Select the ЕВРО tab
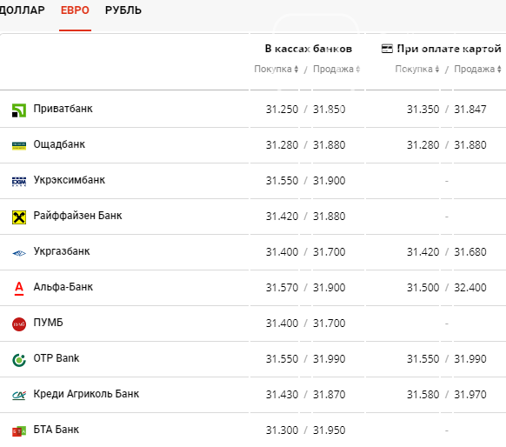The image size is (506, 447). 75,10
